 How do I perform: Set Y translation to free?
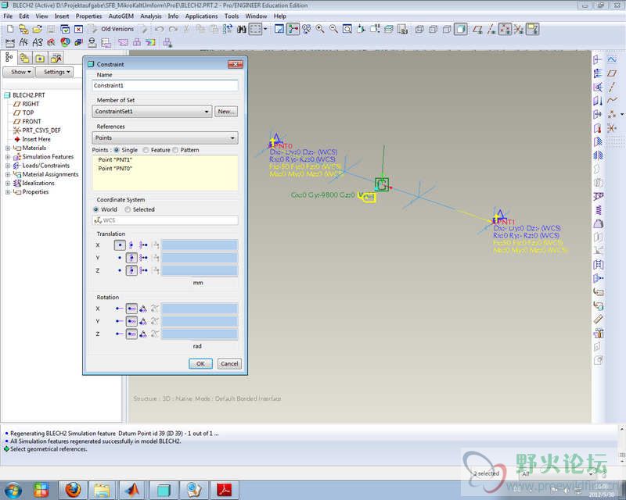120,258
